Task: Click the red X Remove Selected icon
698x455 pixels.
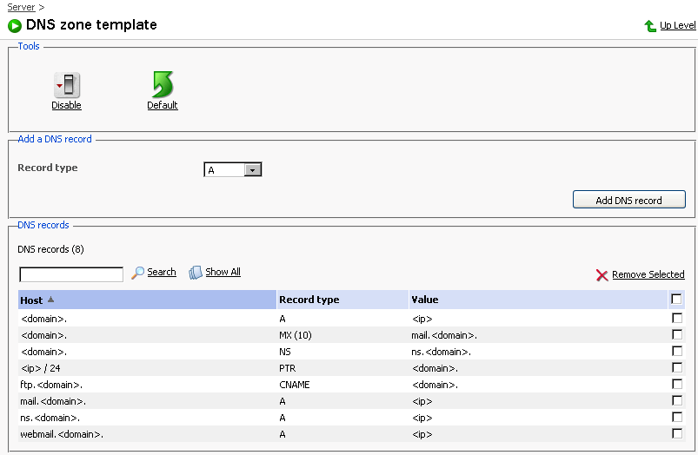Action: [x=602, y=275]
